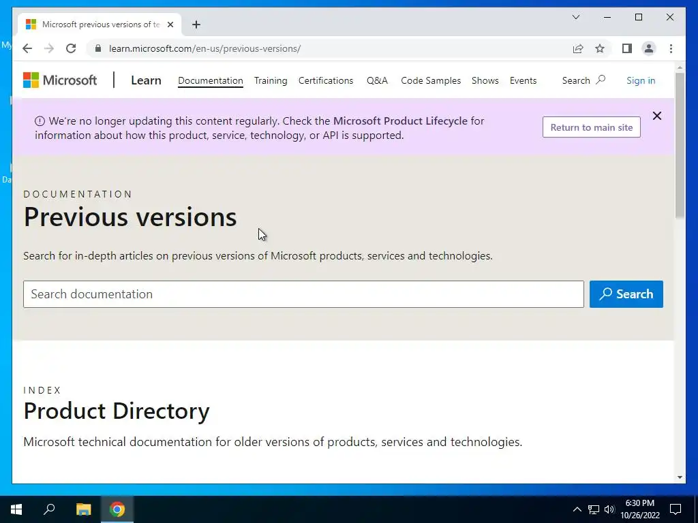Click the scrollbar down arrow

point(680,477)
